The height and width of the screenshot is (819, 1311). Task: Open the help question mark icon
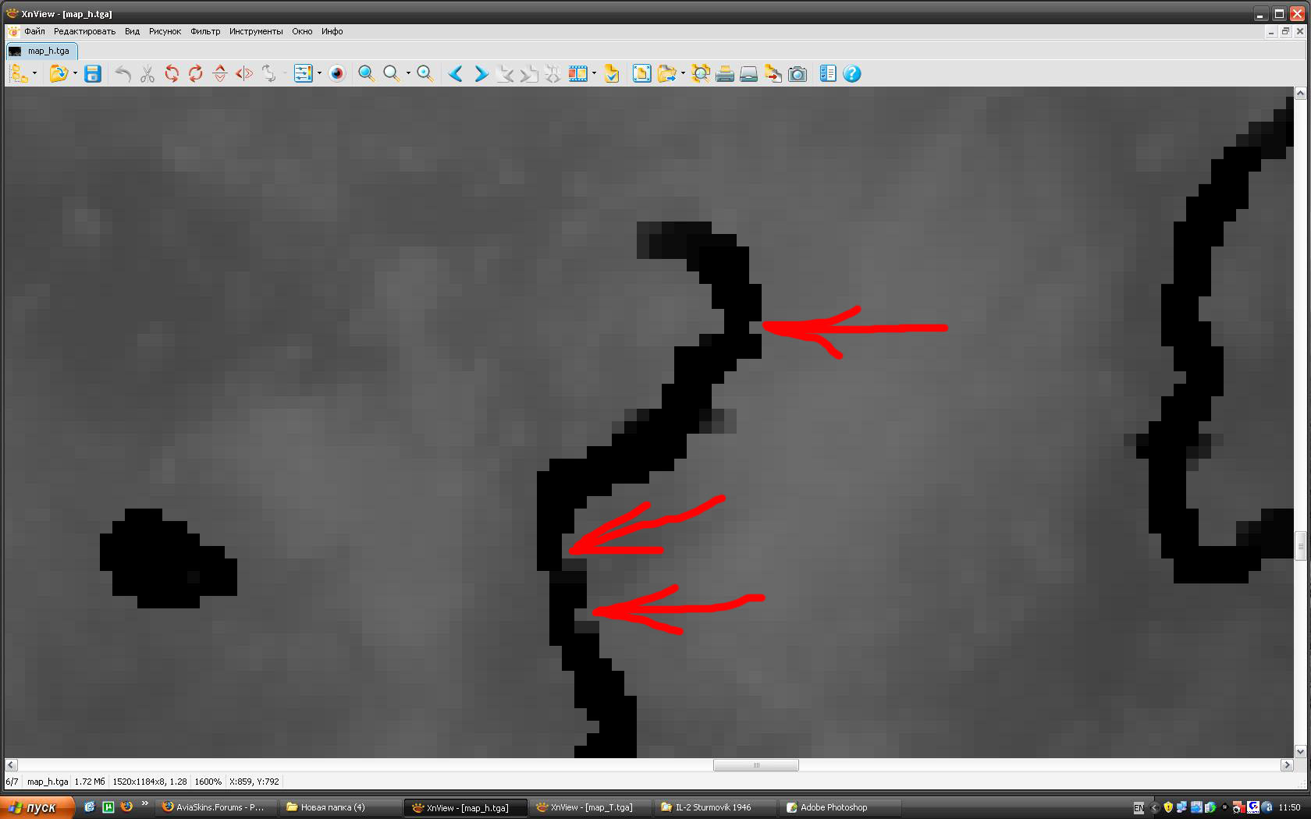point(852,73)
